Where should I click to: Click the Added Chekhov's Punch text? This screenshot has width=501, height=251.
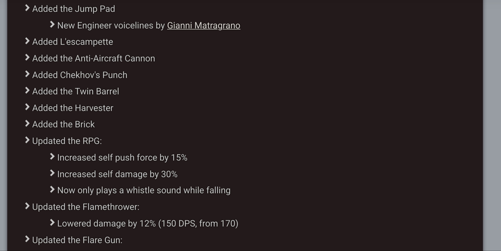80,75
